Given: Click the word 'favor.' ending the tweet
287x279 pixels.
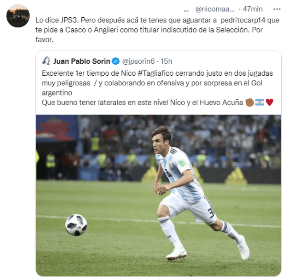Looking at the screenshot, I should [44, 39].
